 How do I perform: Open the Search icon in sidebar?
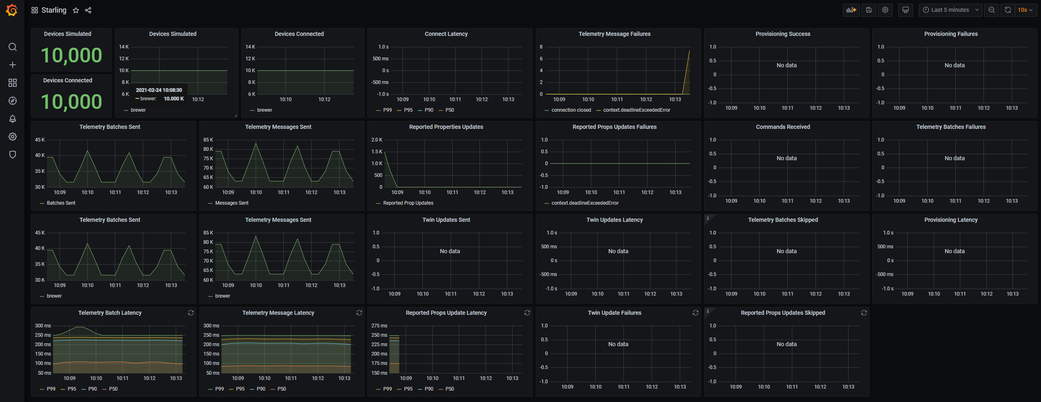point(13,47)
